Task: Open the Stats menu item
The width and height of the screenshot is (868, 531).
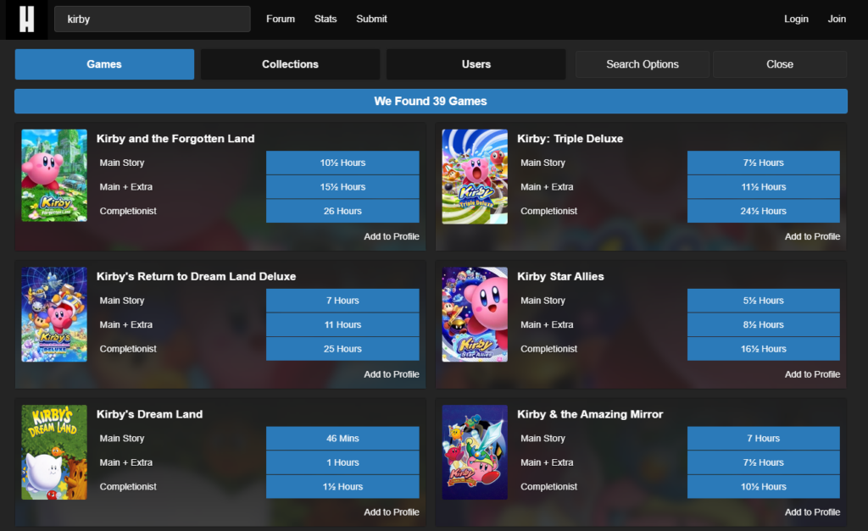Action: (x=325, y=19)
